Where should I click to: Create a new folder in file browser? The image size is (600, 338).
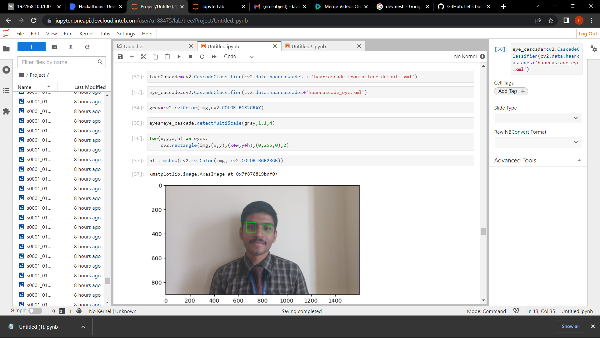pyautogui.click(x=54, y=47)
